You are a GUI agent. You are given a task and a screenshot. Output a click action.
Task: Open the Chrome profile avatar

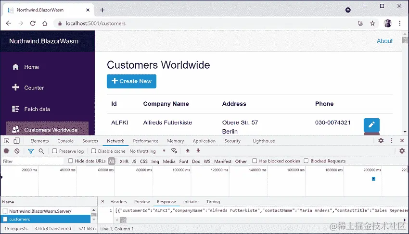coord(388,24)
